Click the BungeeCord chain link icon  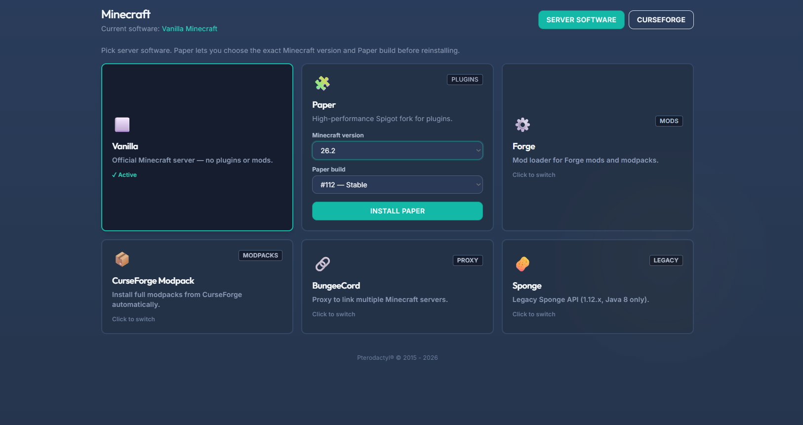pyautogui.click(x=322, y=264)
